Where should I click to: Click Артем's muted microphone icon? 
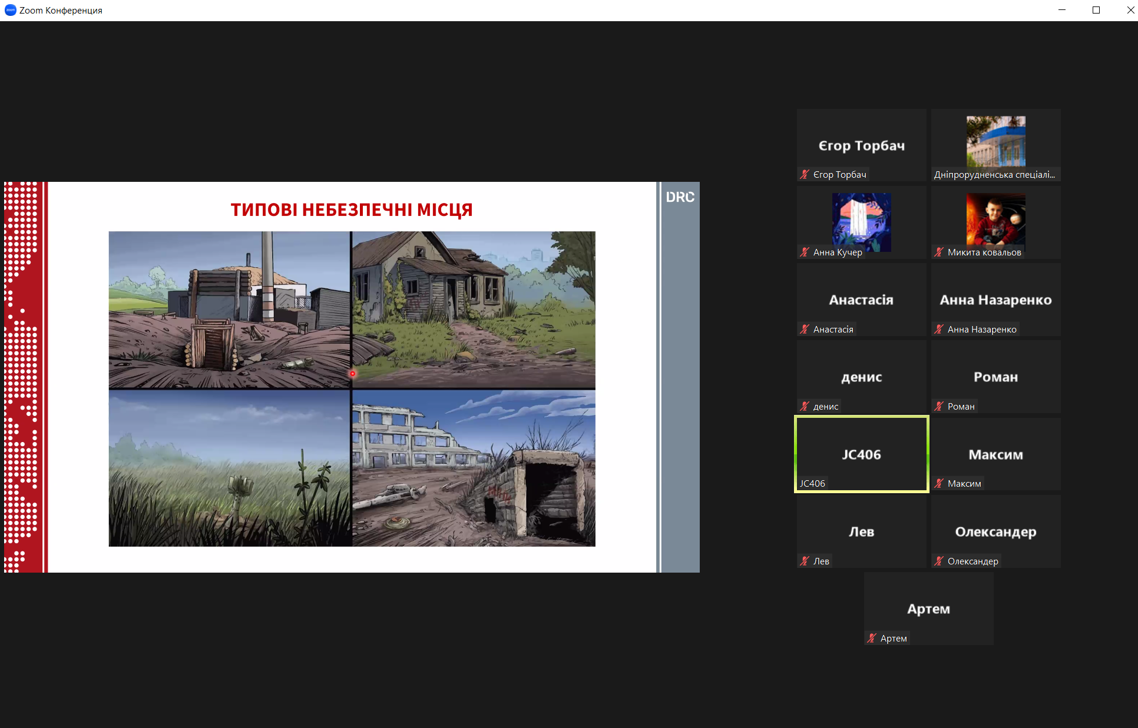click(x=872, y=638)
